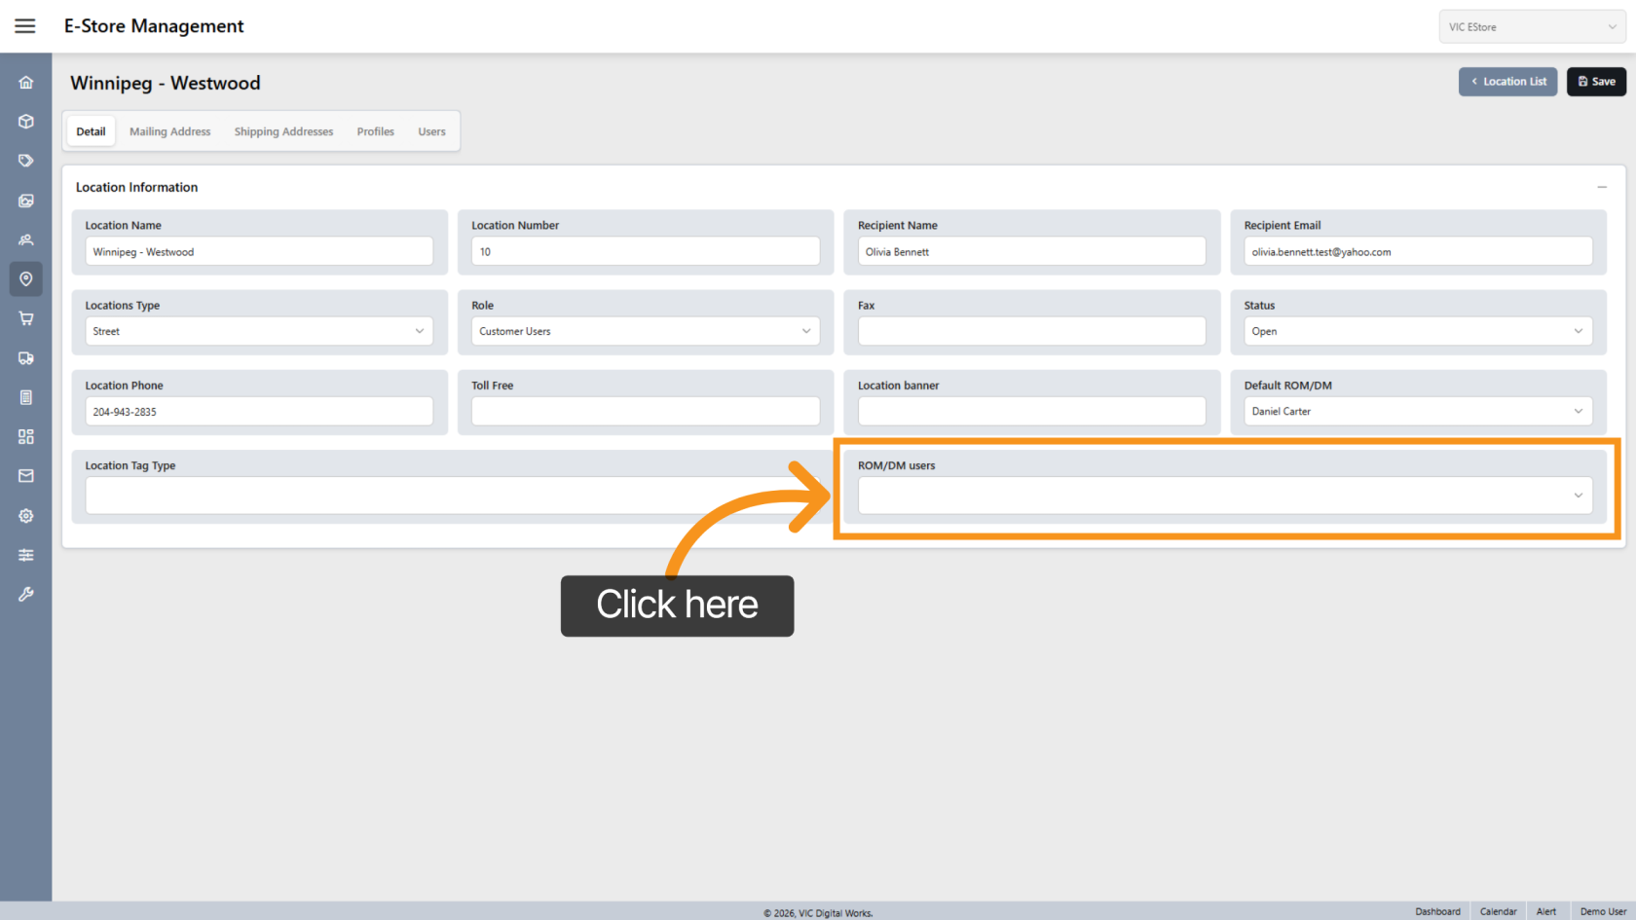Open the Shipping Addresses tab
Screen dimensions: 1636x920
point(283,131)
